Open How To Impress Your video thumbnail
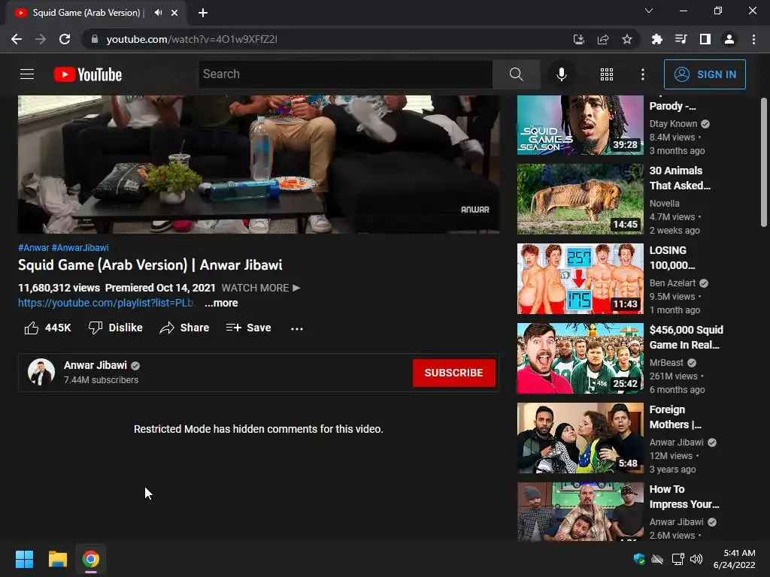 click(580, 512)
